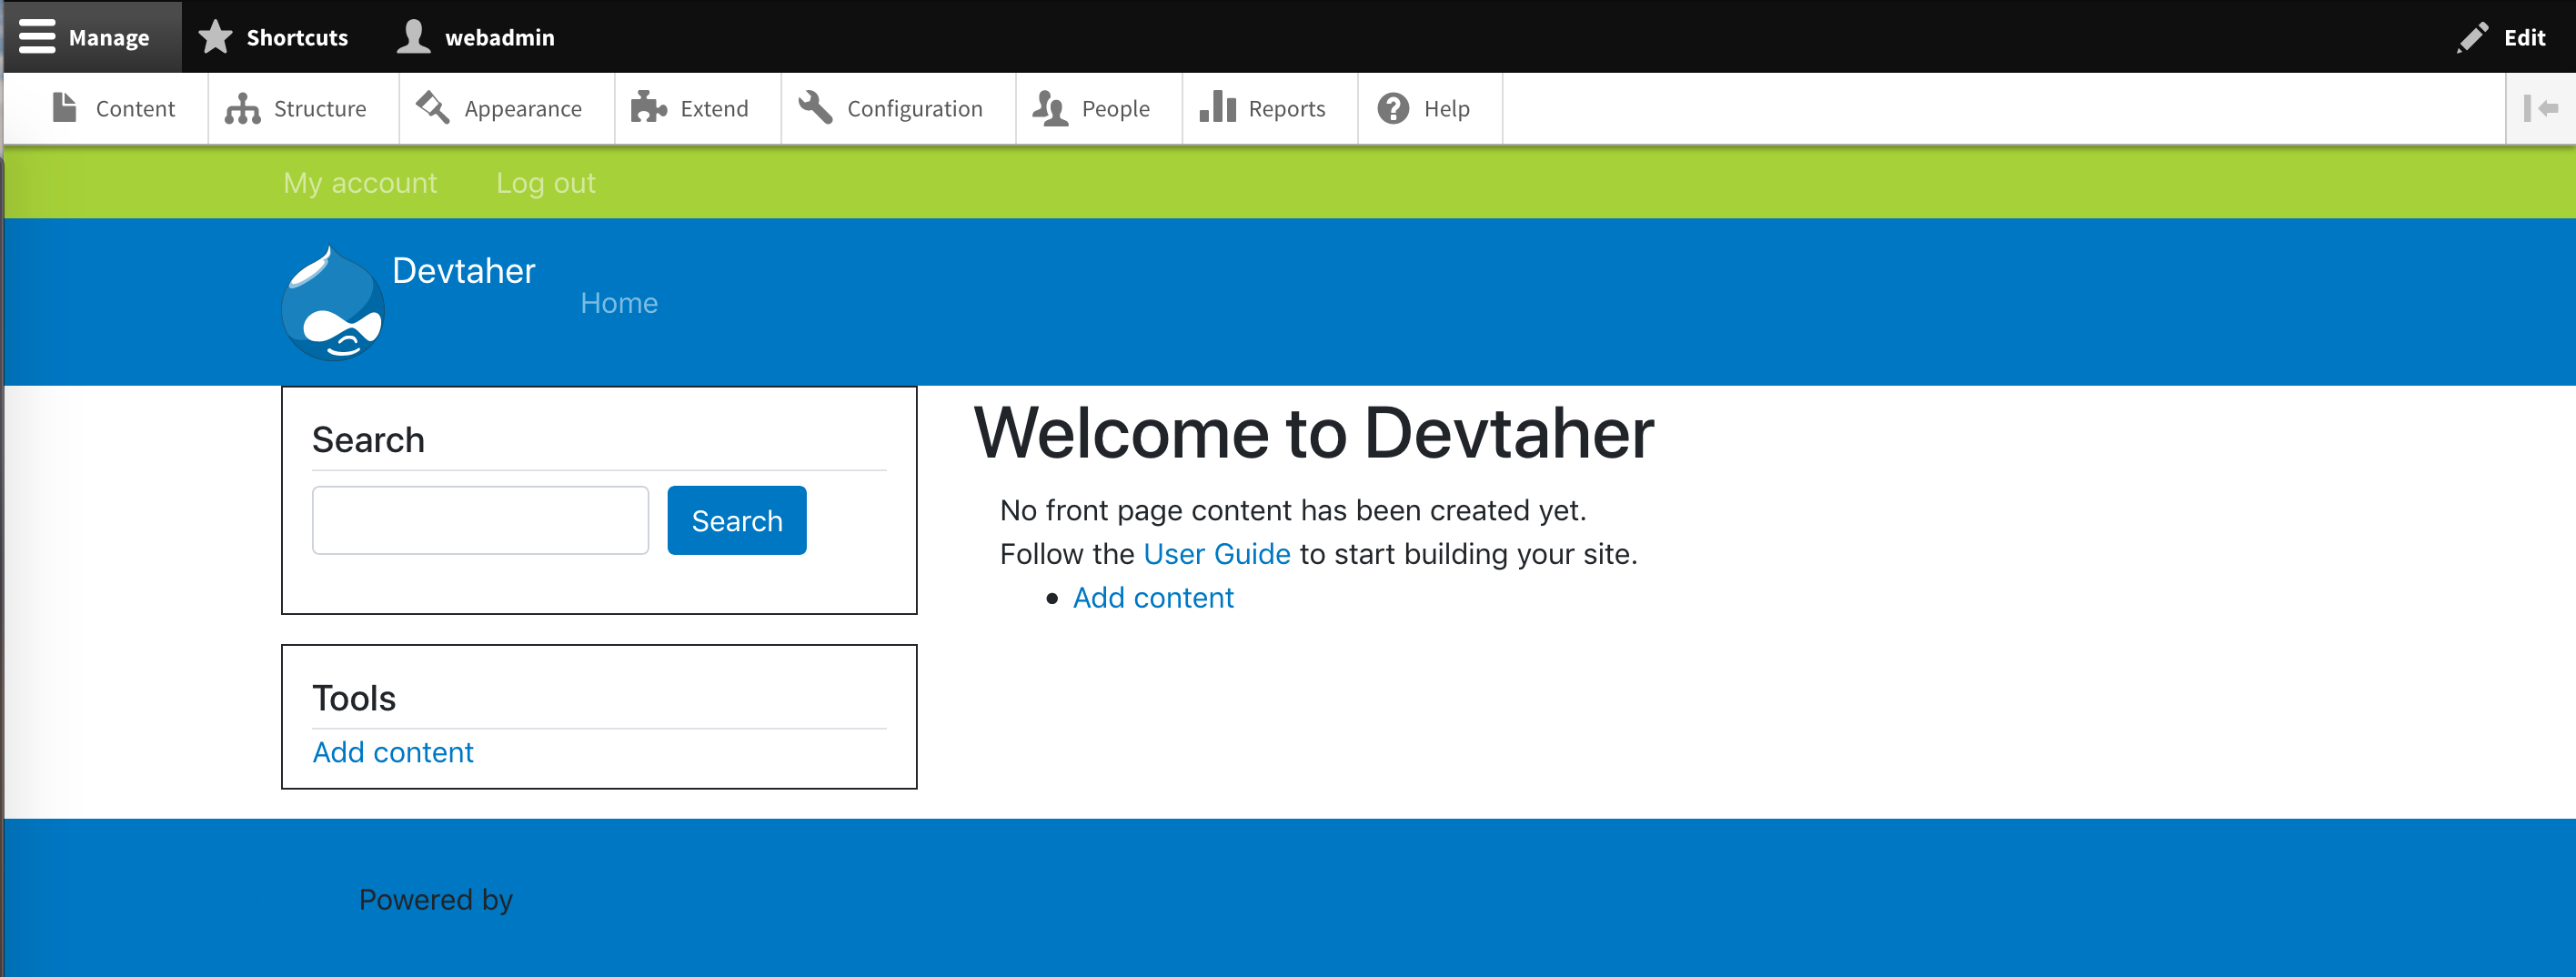Screen dimensions: 2576x977
Task: Collapse the admin toolbar with the arrow icon
Action: pos(2541,108)
